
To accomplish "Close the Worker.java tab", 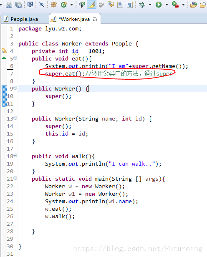I will click(x=95, y=19).
